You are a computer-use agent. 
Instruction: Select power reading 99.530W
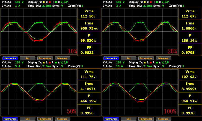click(88, 41)
